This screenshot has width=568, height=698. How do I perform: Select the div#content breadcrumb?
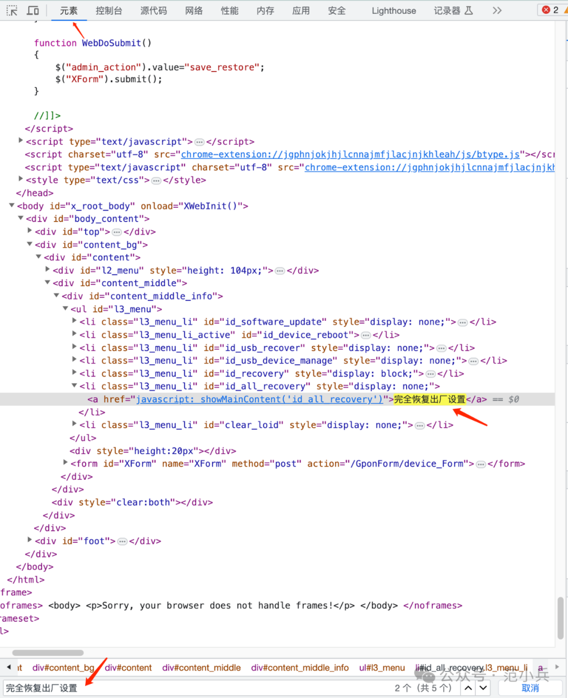pyautogui.click(x=128, y=667)
